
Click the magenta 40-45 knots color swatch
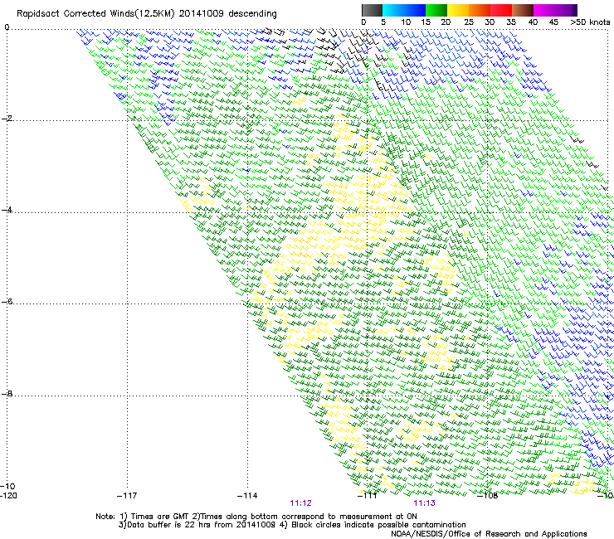tap(544, 10)
